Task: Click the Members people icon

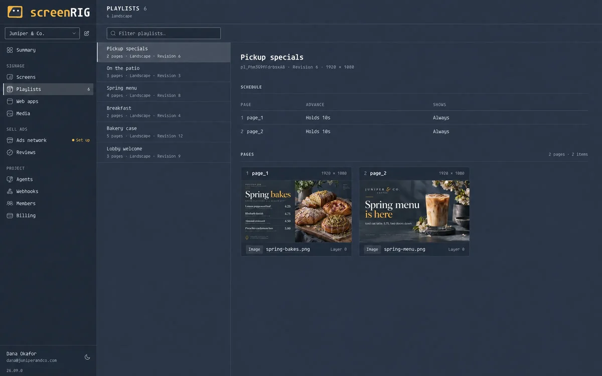Action: (x=10, y=204)
